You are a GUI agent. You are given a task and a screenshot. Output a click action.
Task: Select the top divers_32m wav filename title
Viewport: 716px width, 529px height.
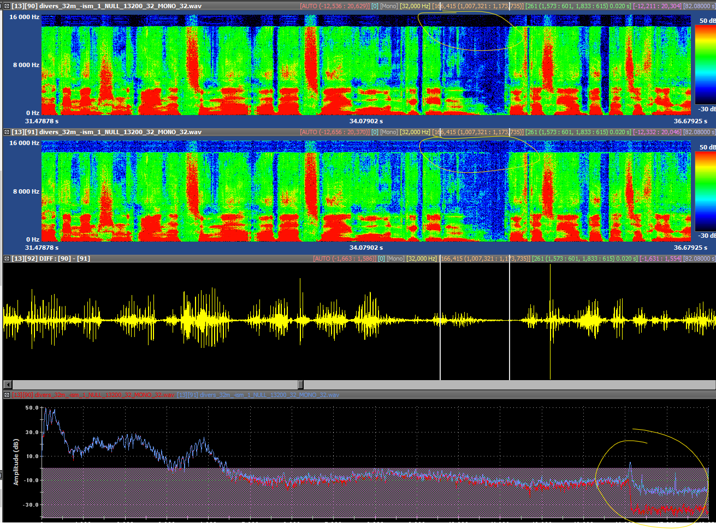(120, 5)
